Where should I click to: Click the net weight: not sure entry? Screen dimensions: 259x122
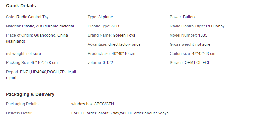coord(23,54)
